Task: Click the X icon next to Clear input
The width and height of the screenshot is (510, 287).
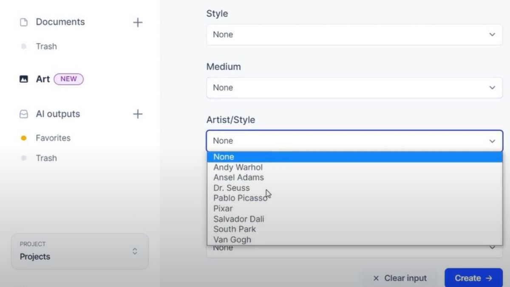Action: tap(376, 278)
